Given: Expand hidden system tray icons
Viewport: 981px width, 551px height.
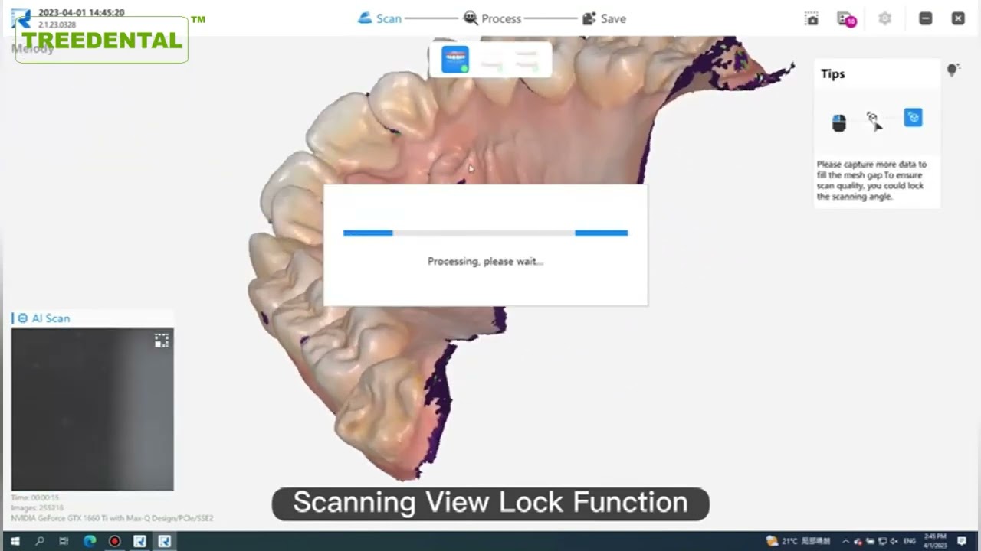Looking at the screenshot, I should pos(845,541).
